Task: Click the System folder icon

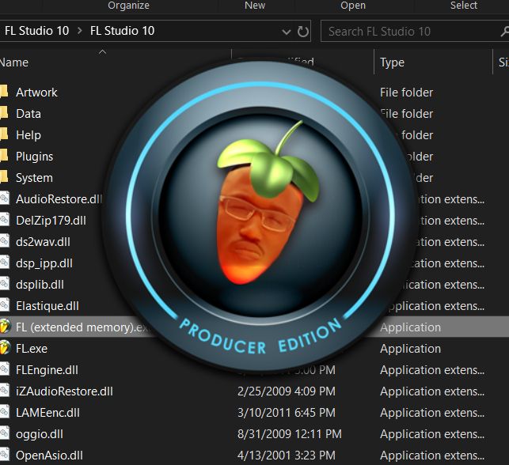Action: 4,177
